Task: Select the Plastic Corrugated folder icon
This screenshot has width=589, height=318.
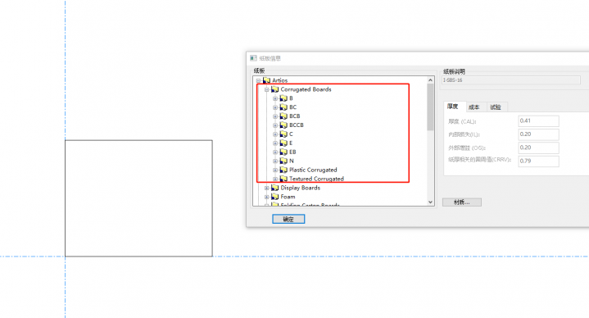Action: pos(283,170)
